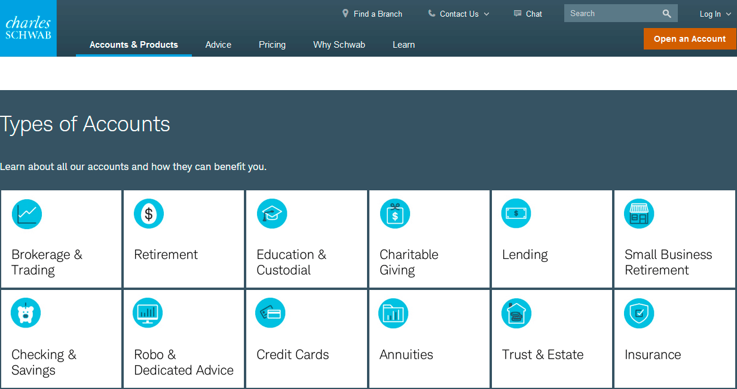Screen dimensions: 737x389
Task: Open the Advice menu
Action: coord(218,44)
